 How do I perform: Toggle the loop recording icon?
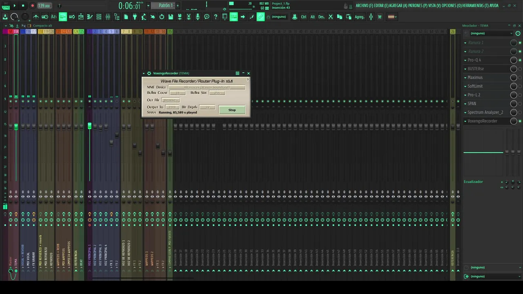pyautogui.click(x=72, y=17)
